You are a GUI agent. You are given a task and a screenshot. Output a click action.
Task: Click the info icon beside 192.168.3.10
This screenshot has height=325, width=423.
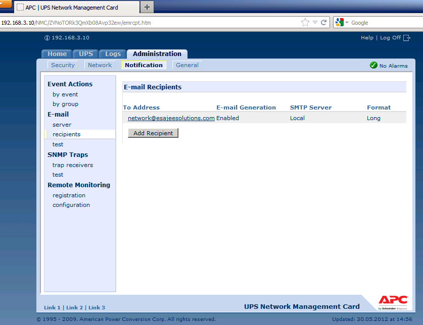tap(47, 38)
